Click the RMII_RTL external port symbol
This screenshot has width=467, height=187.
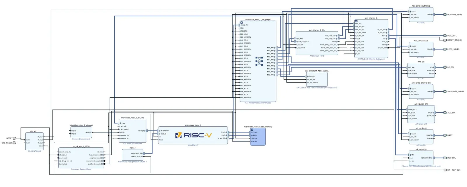[x=445, y=158]
